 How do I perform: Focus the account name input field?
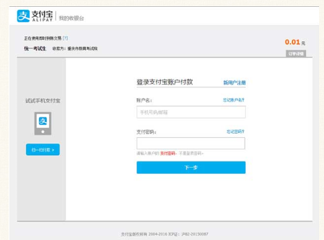(x=191, y=112)
